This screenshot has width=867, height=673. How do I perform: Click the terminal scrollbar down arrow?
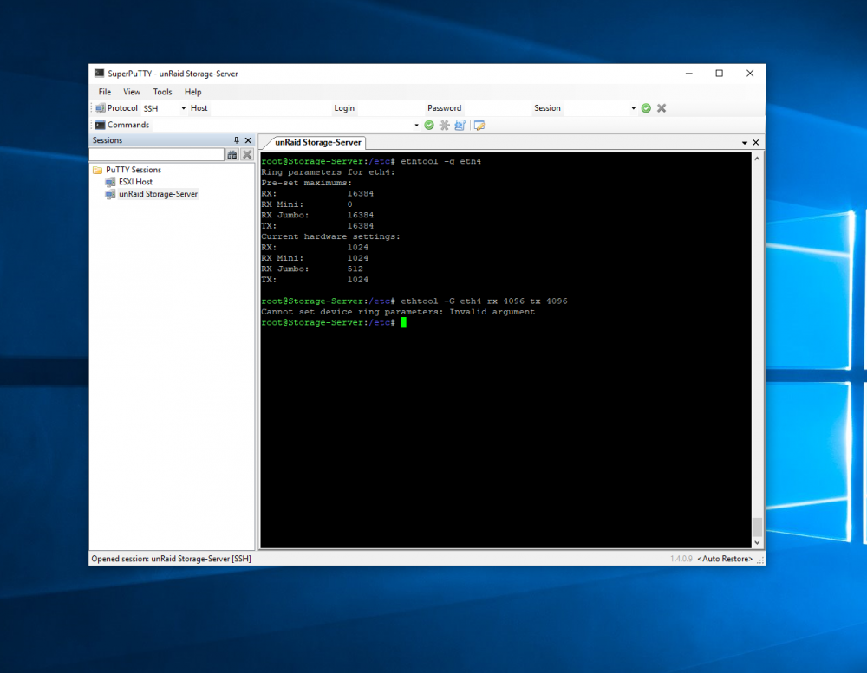pyautogui.click(x=757, y=542)
